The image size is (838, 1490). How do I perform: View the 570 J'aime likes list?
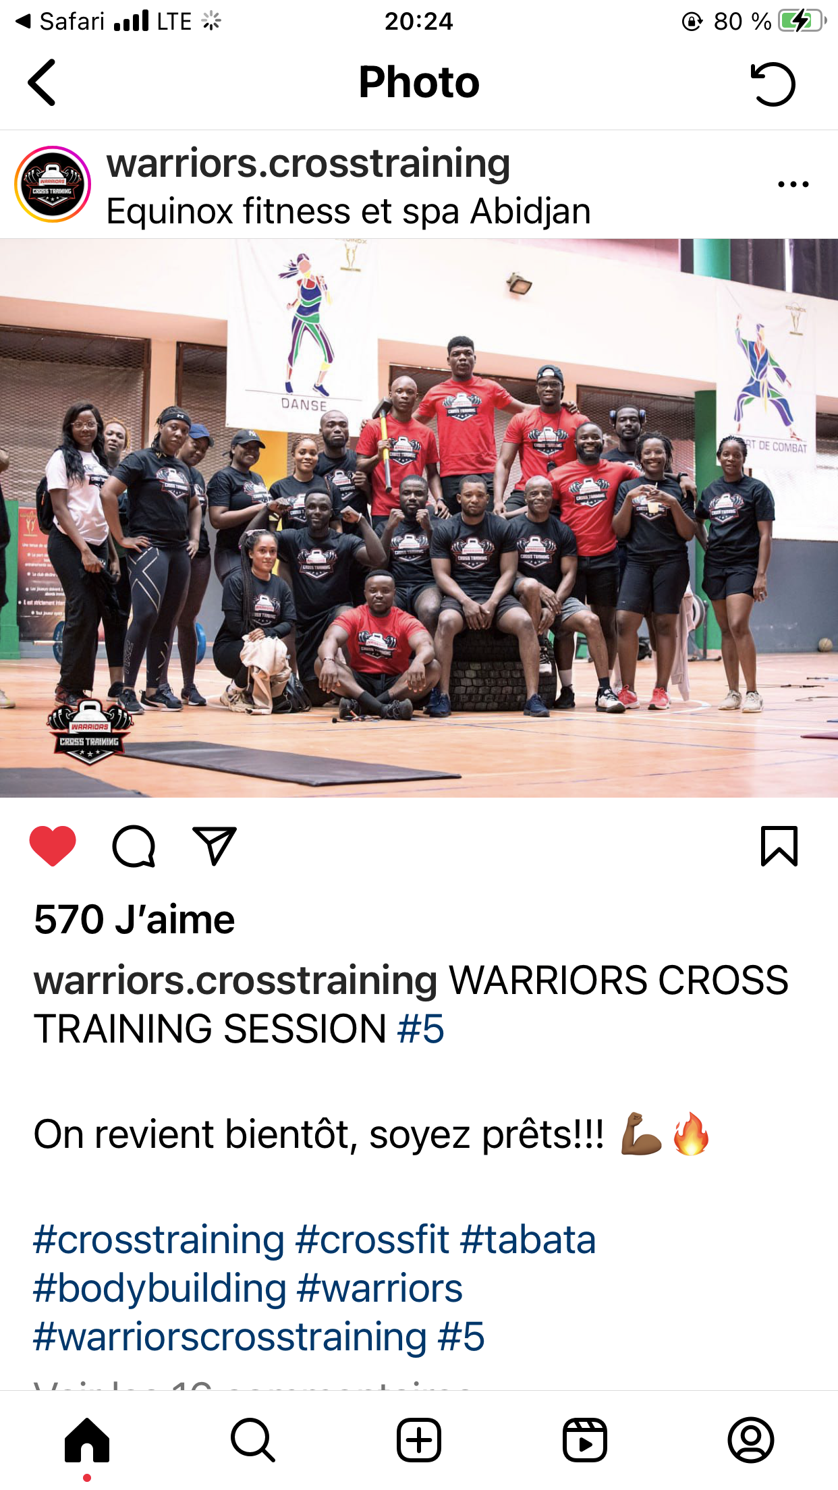tap(134, 919)
